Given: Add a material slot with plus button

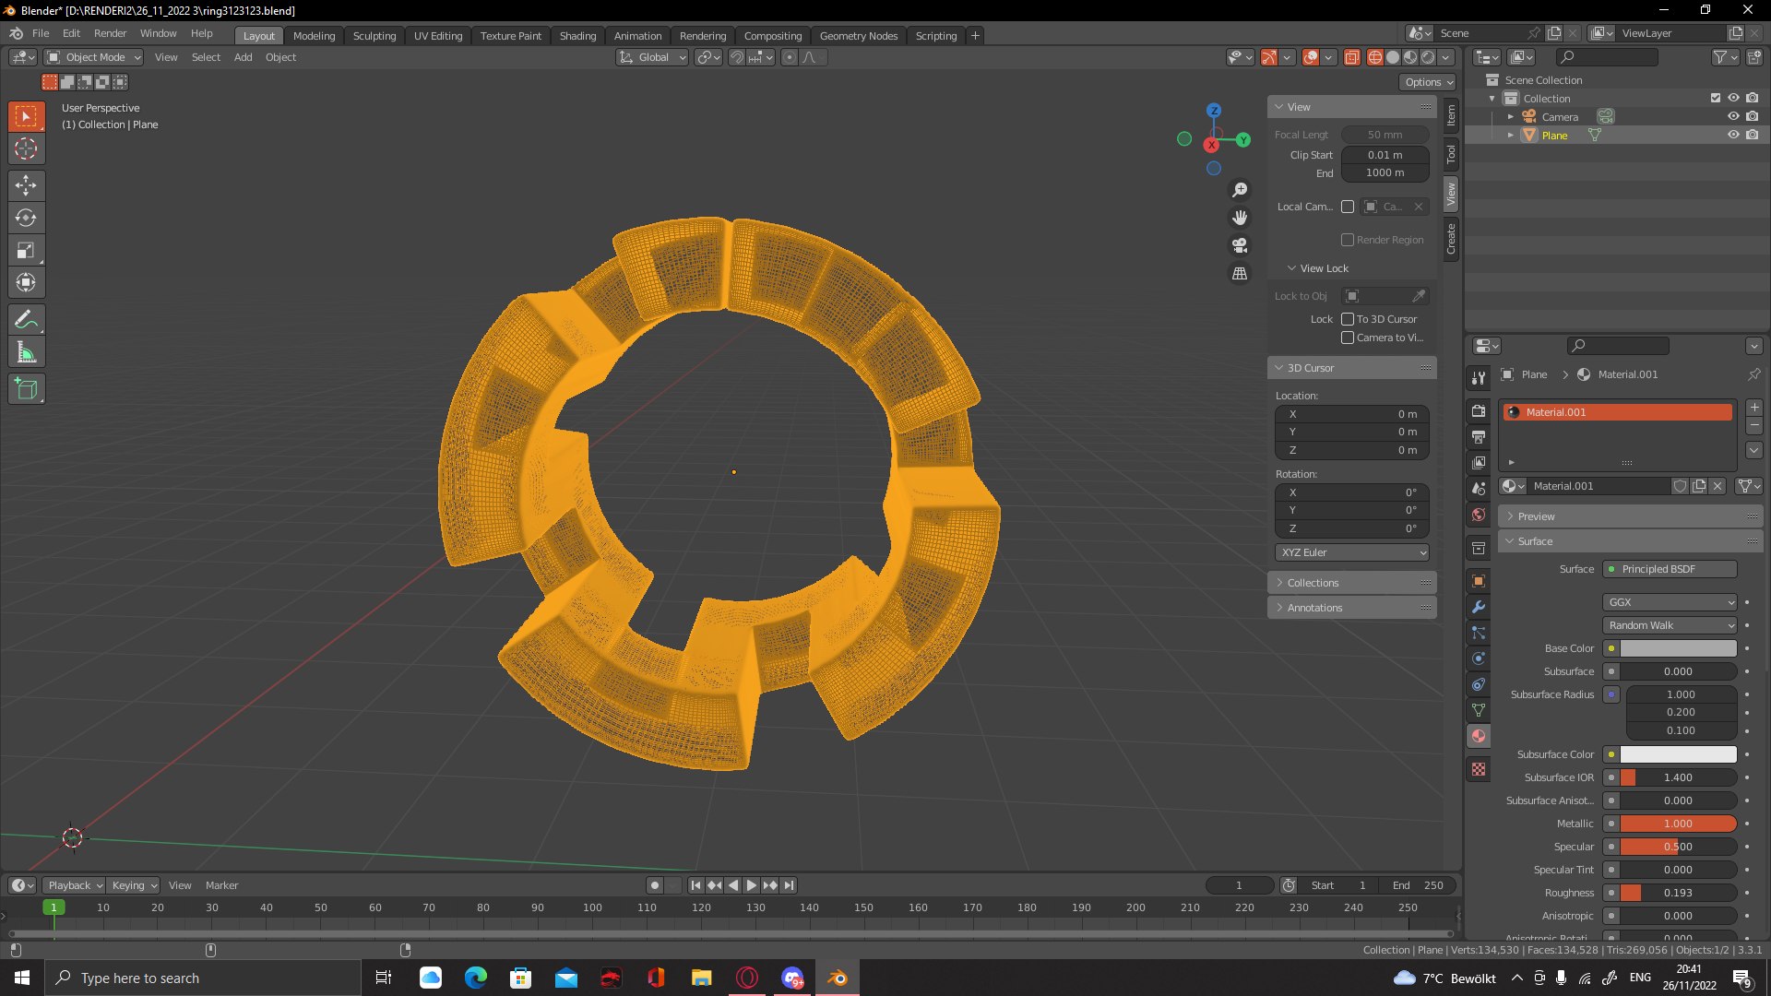Looking at the screenshot, I should 1754,408.
